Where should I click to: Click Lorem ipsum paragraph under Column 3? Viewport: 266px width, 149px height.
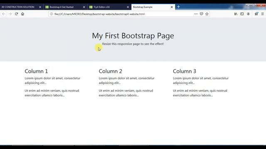click(201, 80)
